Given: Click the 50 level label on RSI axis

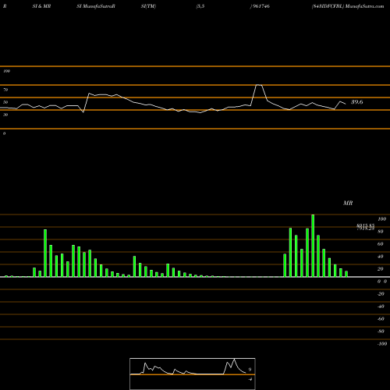Looking at the screenshot, I should click(x=5, y=102).
